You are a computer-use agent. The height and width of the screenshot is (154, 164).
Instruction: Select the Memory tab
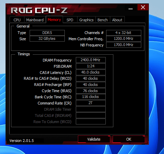click(x=54, y=20)
